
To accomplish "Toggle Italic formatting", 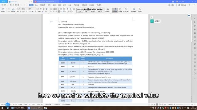I will click(x=20, y=12).
